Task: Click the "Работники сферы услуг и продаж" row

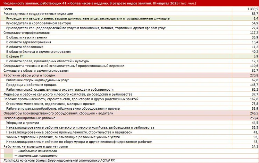Action: pos(30,75)
